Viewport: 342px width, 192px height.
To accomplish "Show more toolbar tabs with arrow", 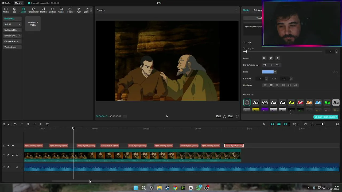I will click(x=91, y=10).
